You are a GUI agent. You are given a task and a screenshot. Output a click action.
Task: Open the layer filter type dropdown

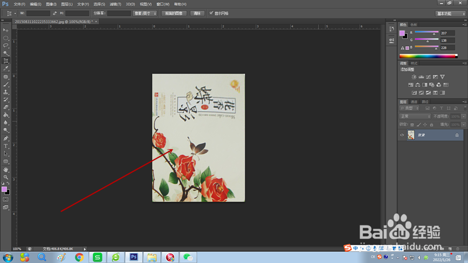tap(409, 108)
